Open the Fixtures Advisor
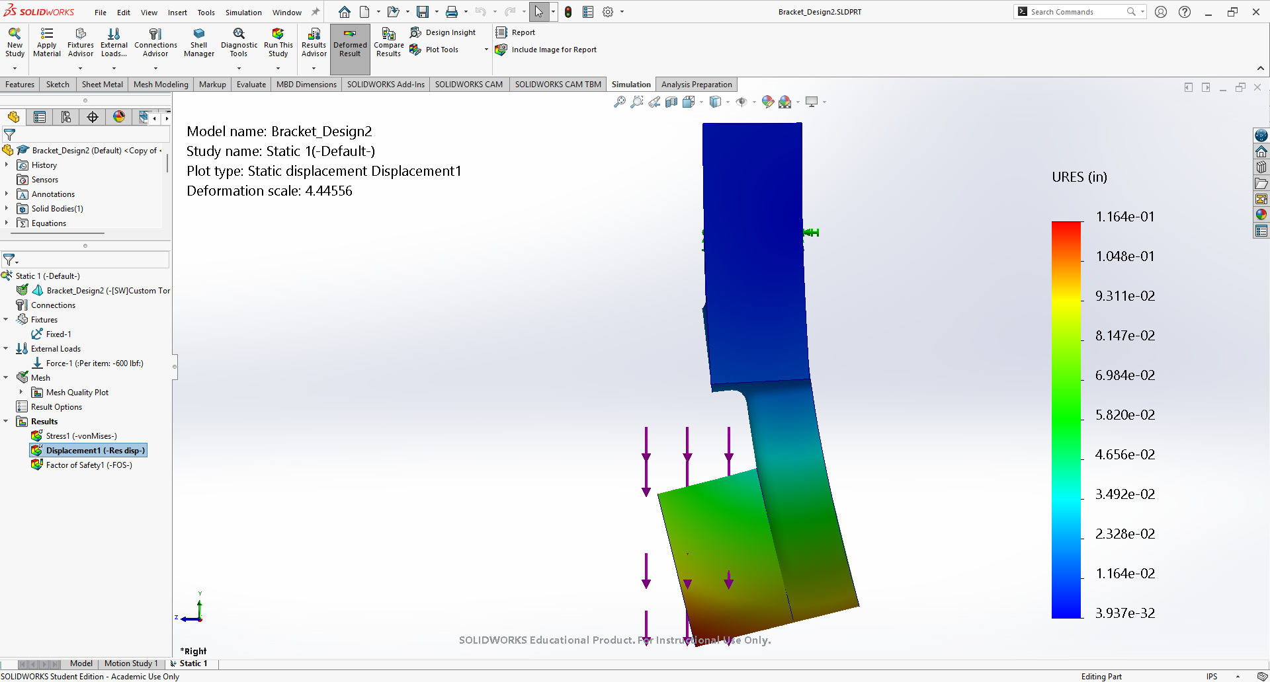This screenshot has width=1270, height=682. click(81, 42)
